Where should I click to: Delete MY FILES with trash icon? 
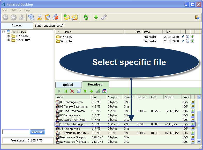(x=187, y=37)
